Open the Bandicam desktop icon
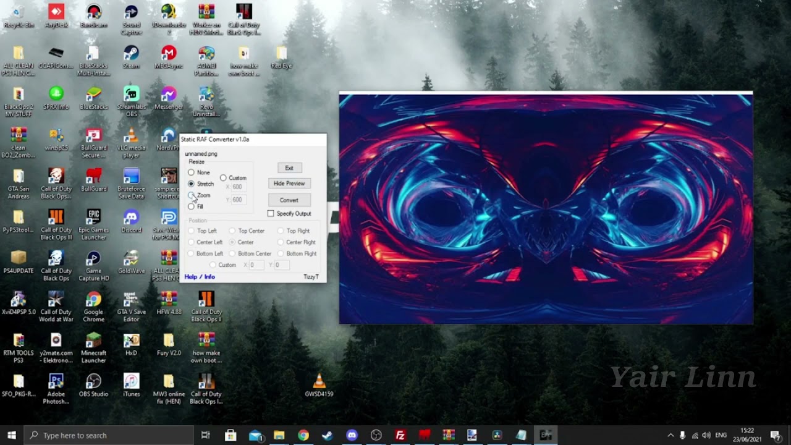This screenshot has width=791, height=445. (x=93, y=17)
